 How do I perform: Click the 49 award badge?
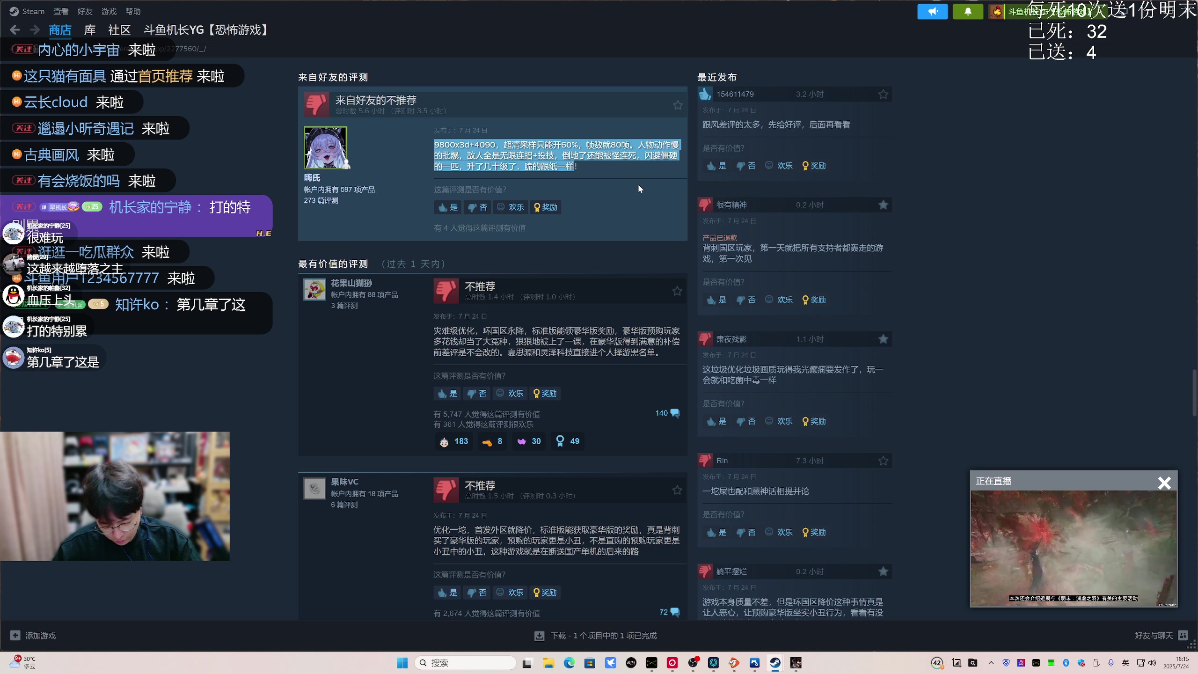pyautogui.click(x=567, y=441)
